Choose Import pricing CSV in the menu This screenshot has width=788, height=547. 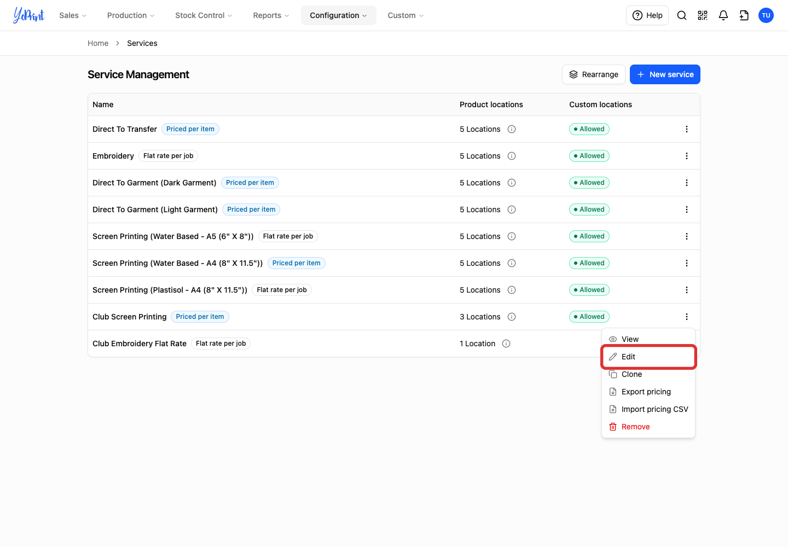tap(648, 409)
